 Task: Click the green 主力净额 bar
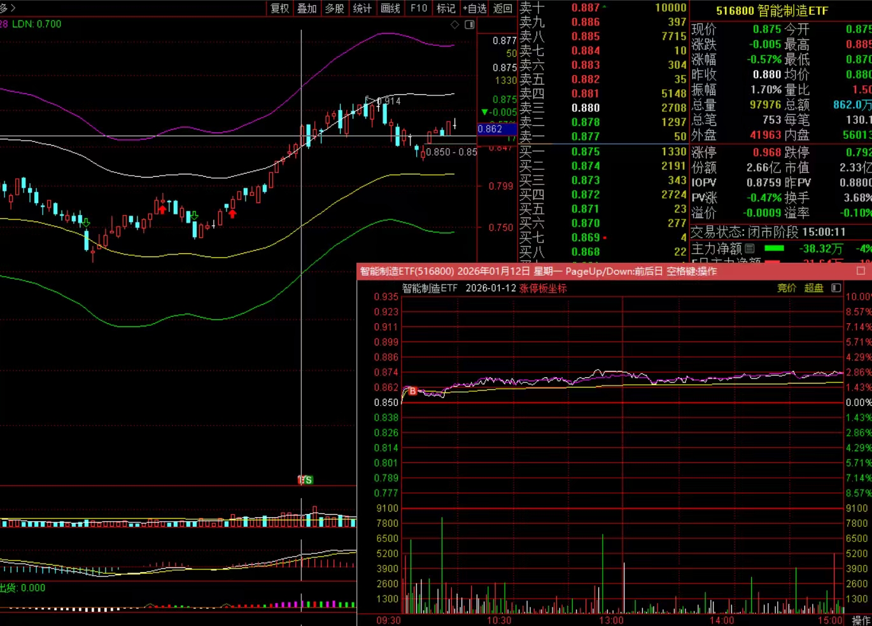[x=774, y=248]
